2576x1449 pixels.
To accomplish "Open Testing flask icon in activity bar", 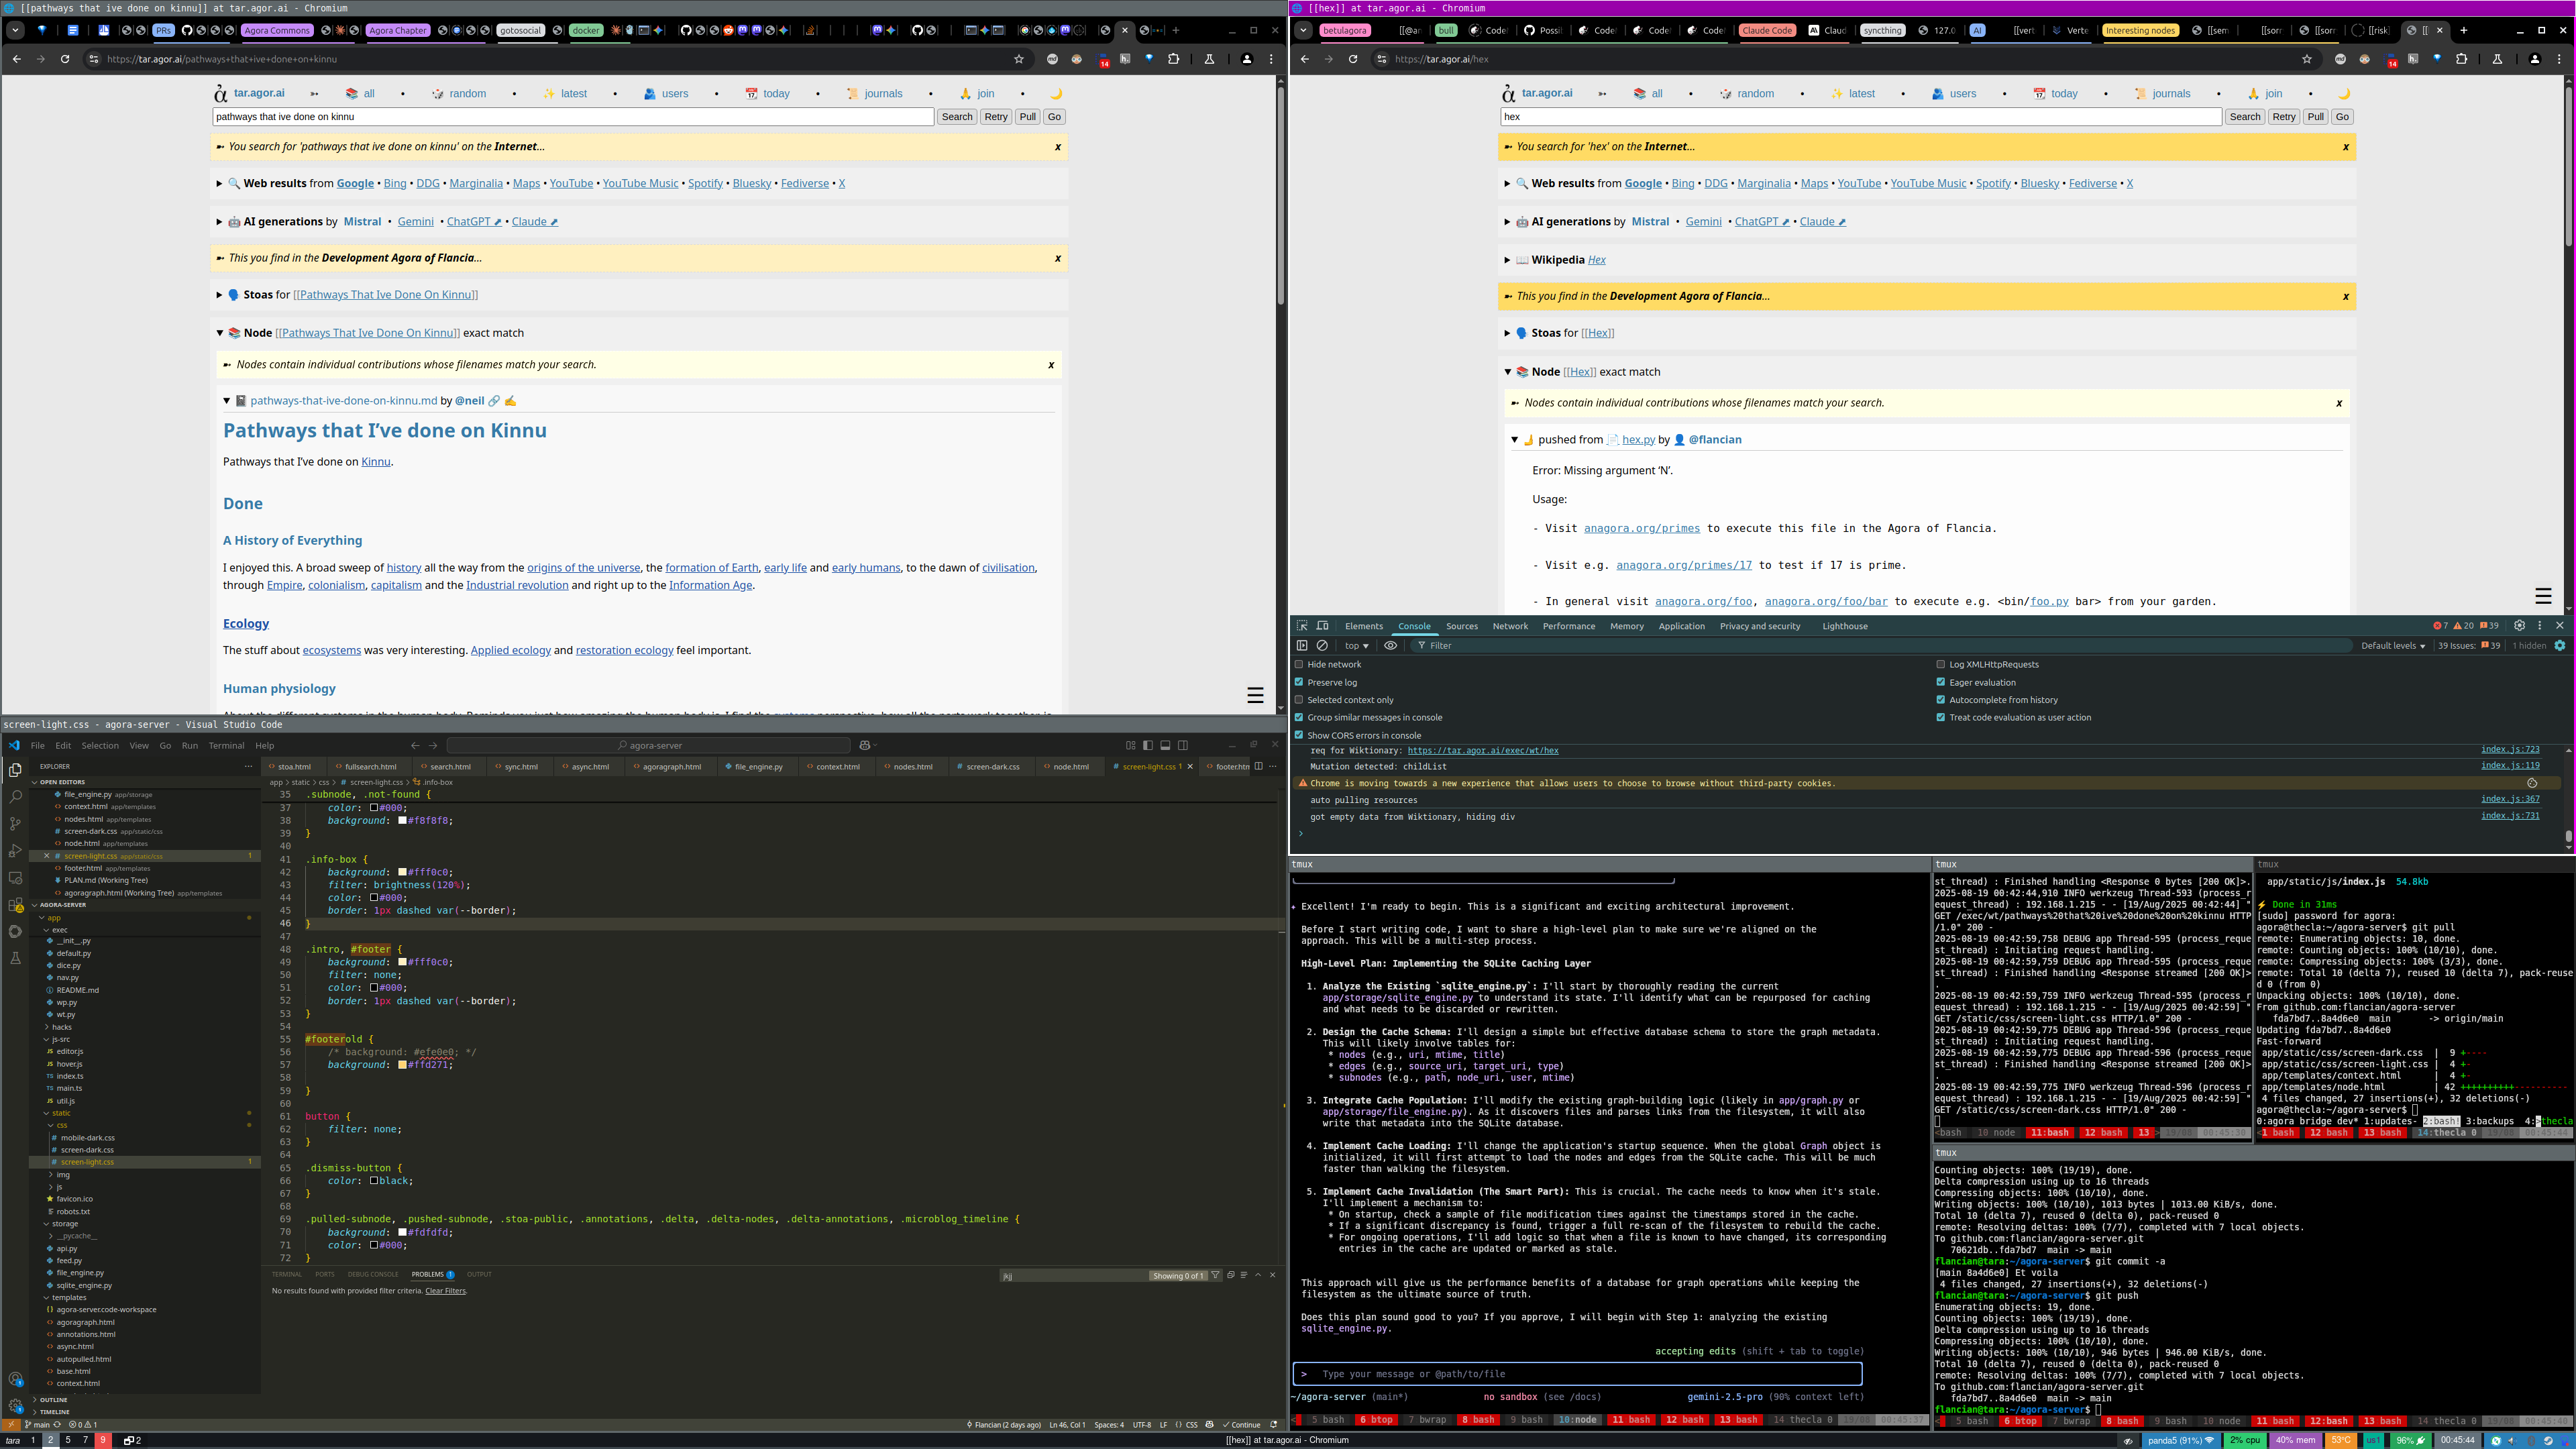I will point(15,958).
